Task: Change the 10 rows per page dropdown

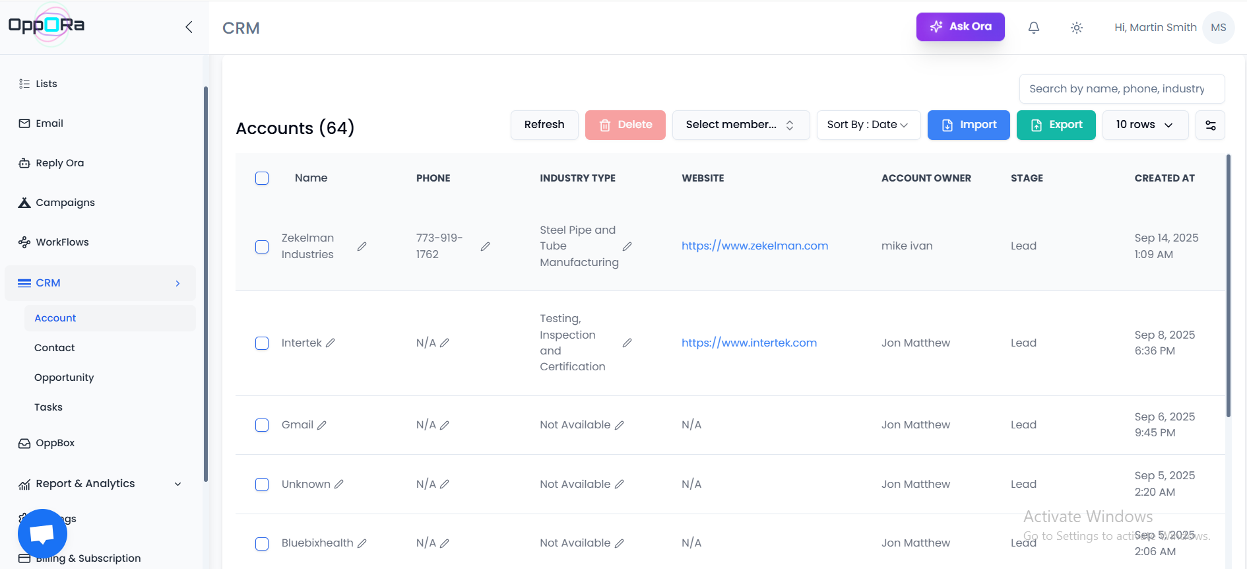Action: [1144, 125]
